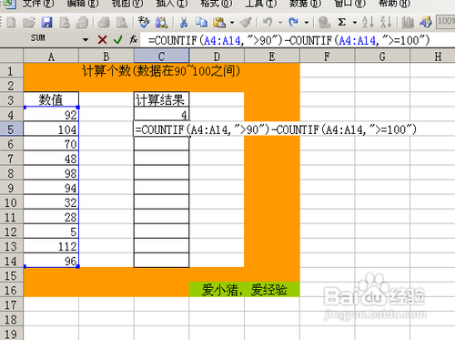Image resolution: width=455 pixels, height=340 pixels.
Task: Click the green cell 爱小猪,爱经验
Action: (x=245, y=290)
